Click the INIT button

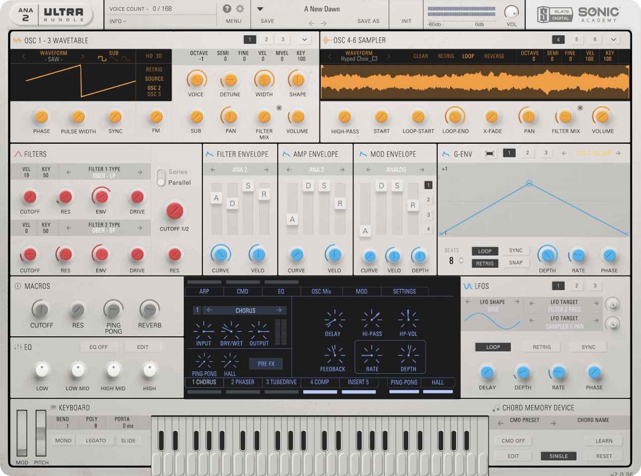[x=406, y=21]
